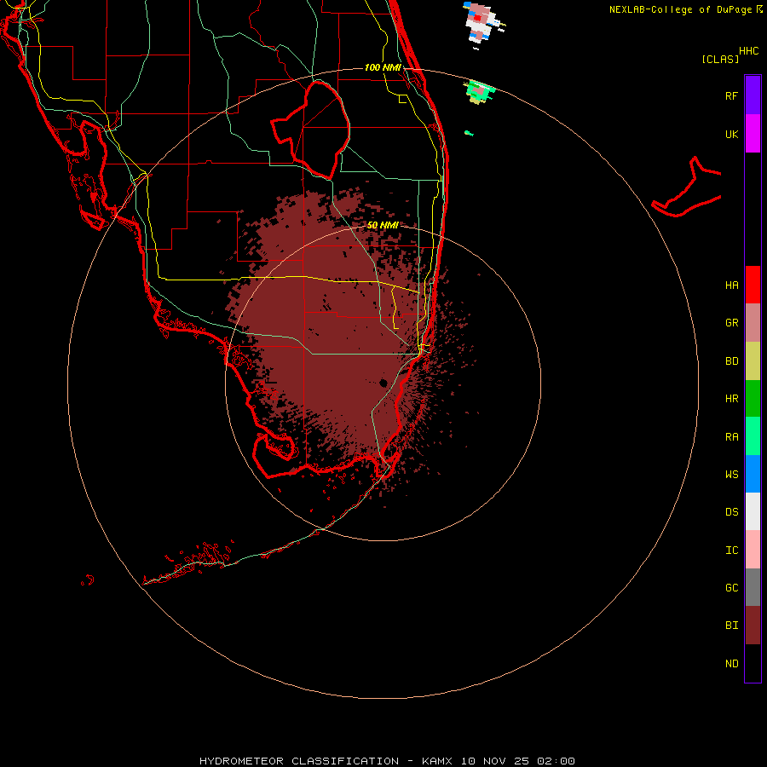Click the green rain echo cluster near 100 NMI ring
The image size is (767, 767).
[479, 91]
